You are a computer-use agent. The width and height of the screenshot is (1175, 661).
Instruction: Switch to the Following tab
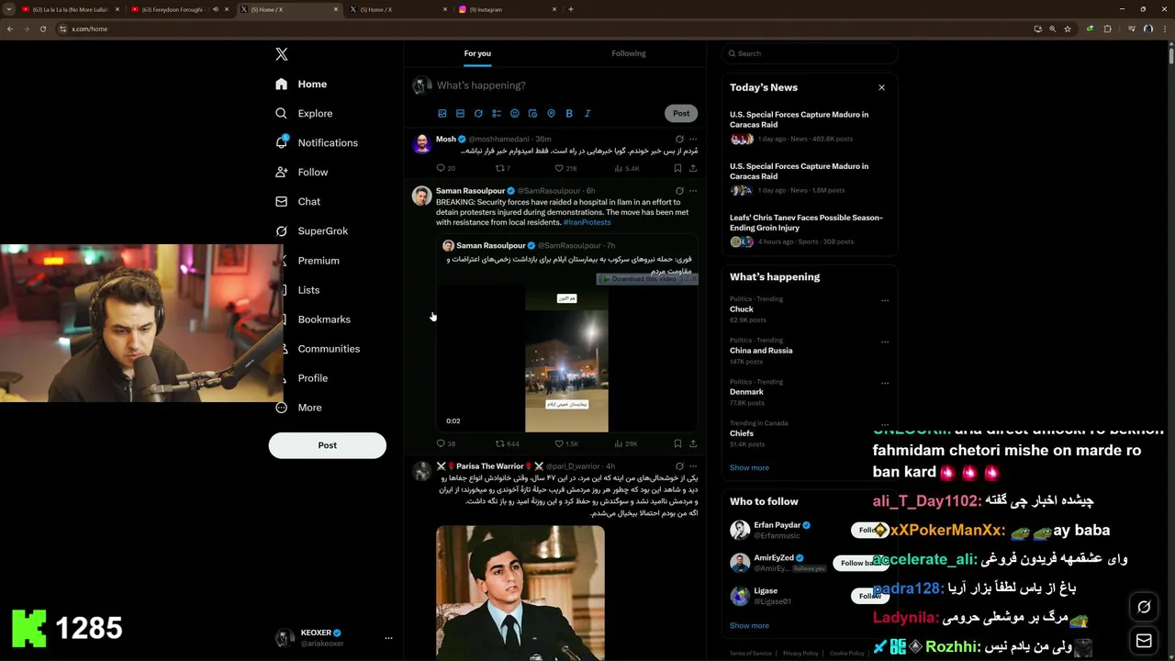click(629, 53)
